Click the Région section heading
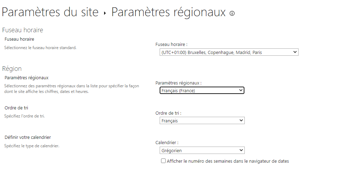 coord(12,69)
